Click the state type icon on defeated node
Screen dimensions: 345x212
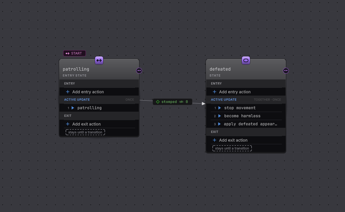pos(246,60)
